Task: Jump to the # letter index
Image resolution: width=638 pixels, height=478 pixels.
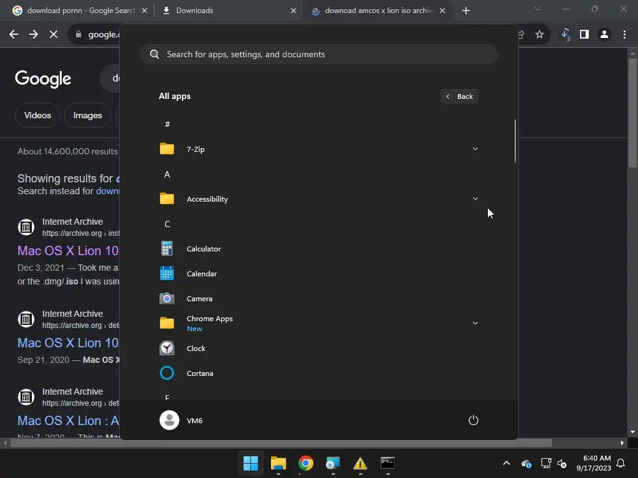Action: (167, 124)
